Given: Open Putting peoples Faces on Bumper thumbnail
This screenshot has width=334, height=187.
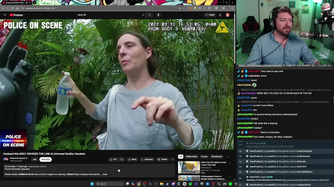Looking at the screenshot, I should [x=189, y=178].
